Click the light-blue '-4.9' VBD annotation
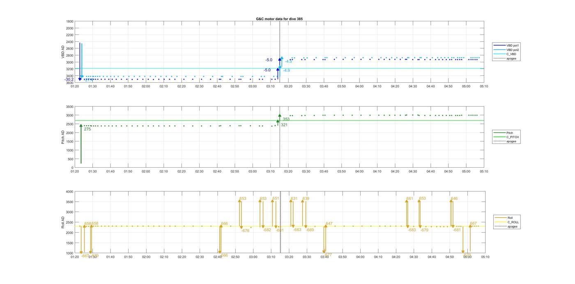This screenshot has width=575, height=284. [286, 70]
